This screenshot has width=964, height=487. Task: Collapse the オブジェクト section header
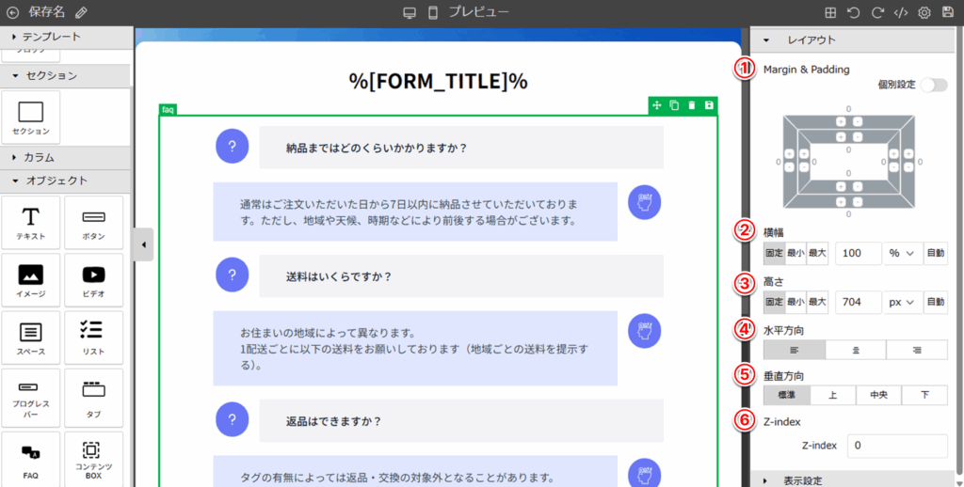[x=56, y=181]
